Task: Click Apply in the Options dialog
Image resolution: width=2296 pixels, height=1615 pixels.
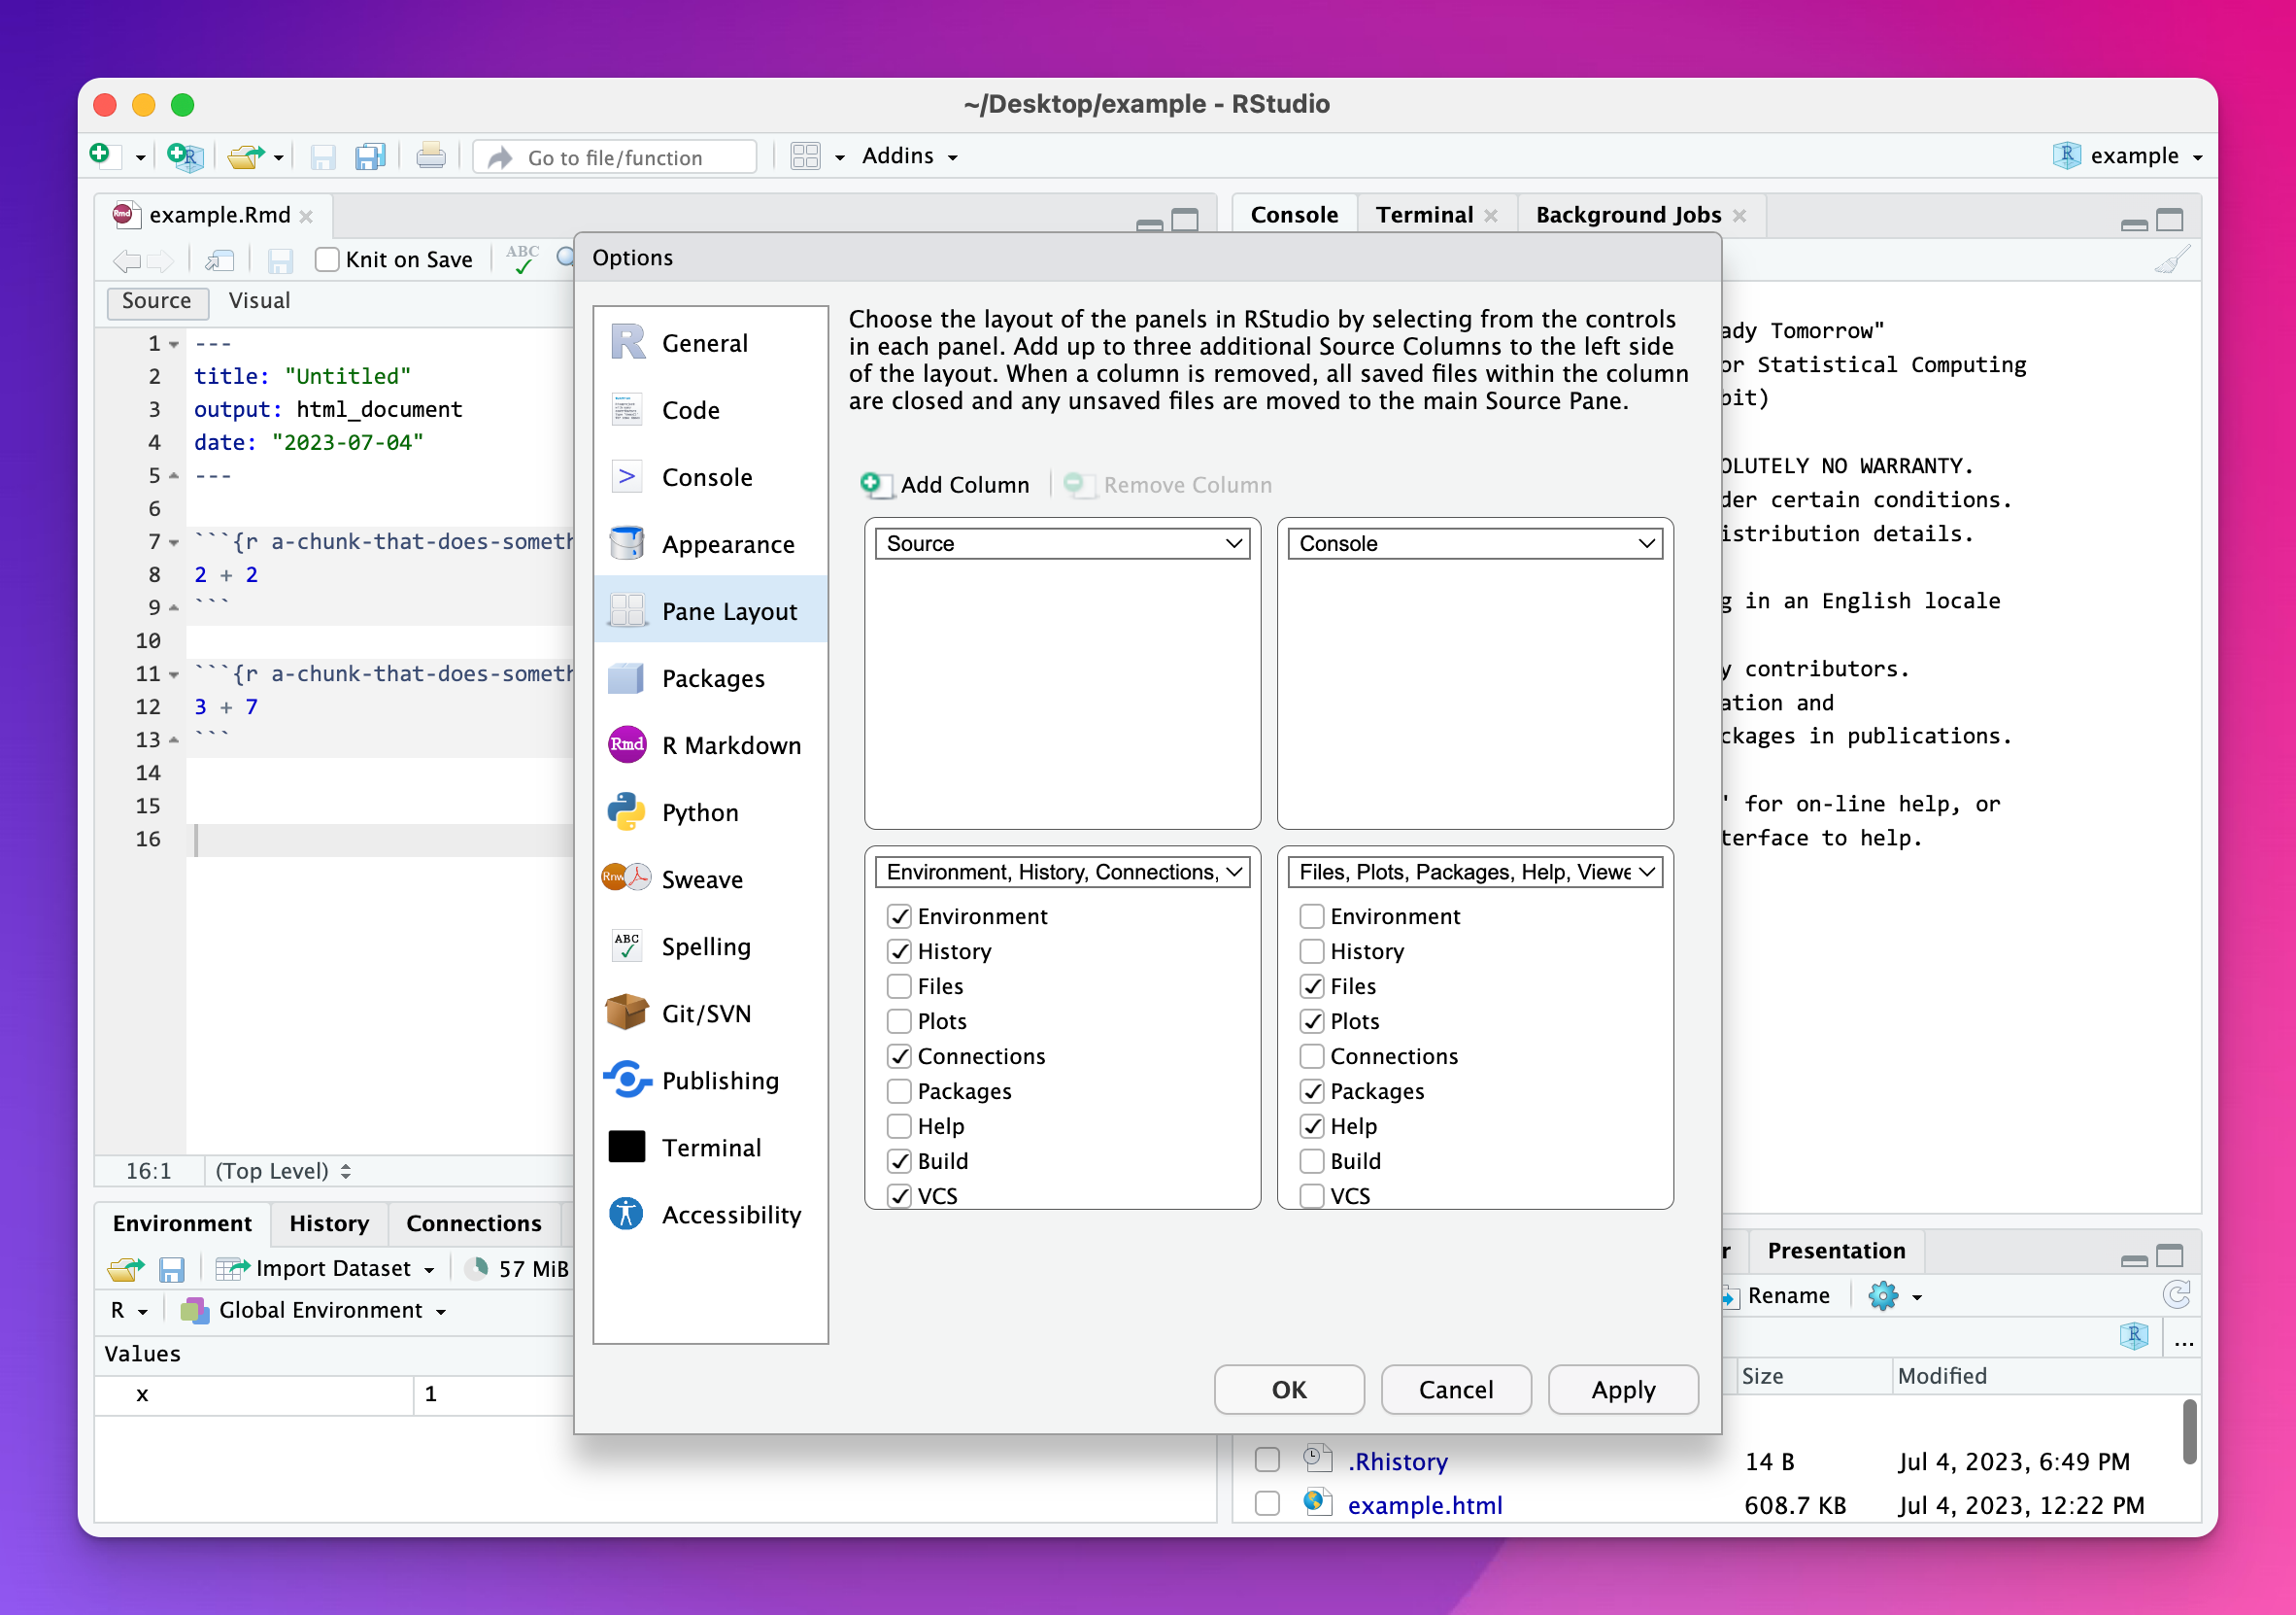Action: [x=1623, y=1390]
